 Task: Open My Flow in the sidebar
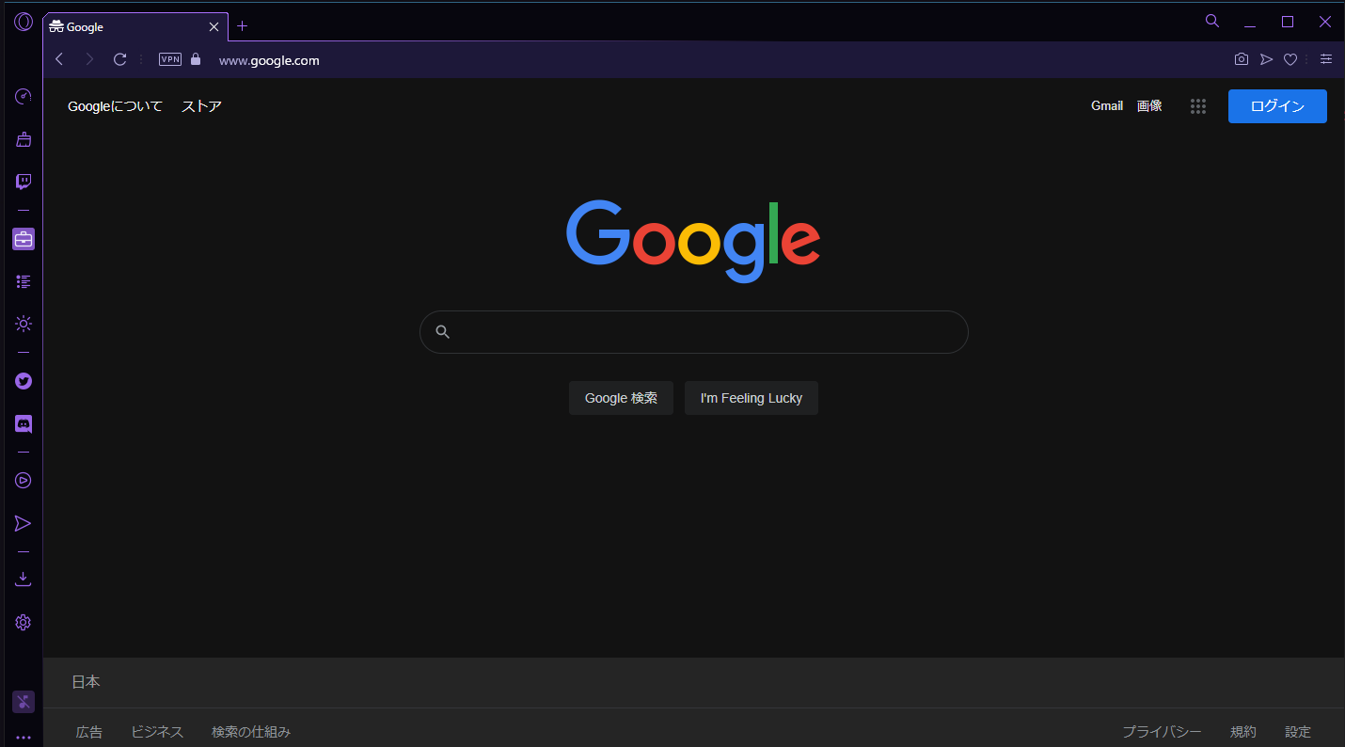[24, 523]
